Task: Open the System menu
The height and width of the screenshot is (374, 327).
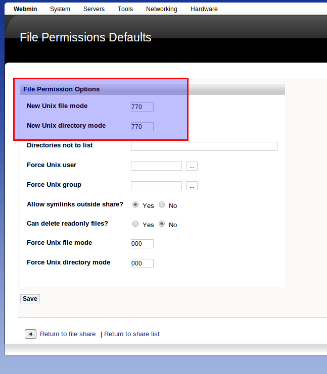Action: click(60, 9)
